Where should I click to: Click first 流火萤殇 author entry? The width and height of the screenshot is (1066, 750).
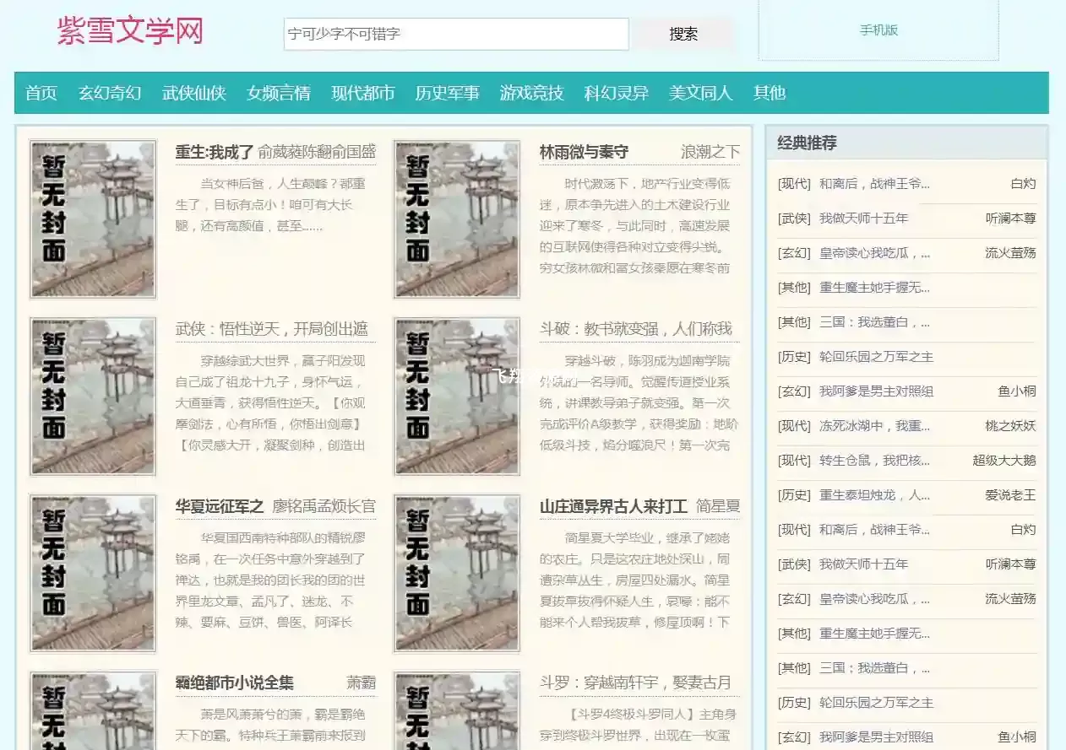pyautogui.click(x=1010, y=253)
